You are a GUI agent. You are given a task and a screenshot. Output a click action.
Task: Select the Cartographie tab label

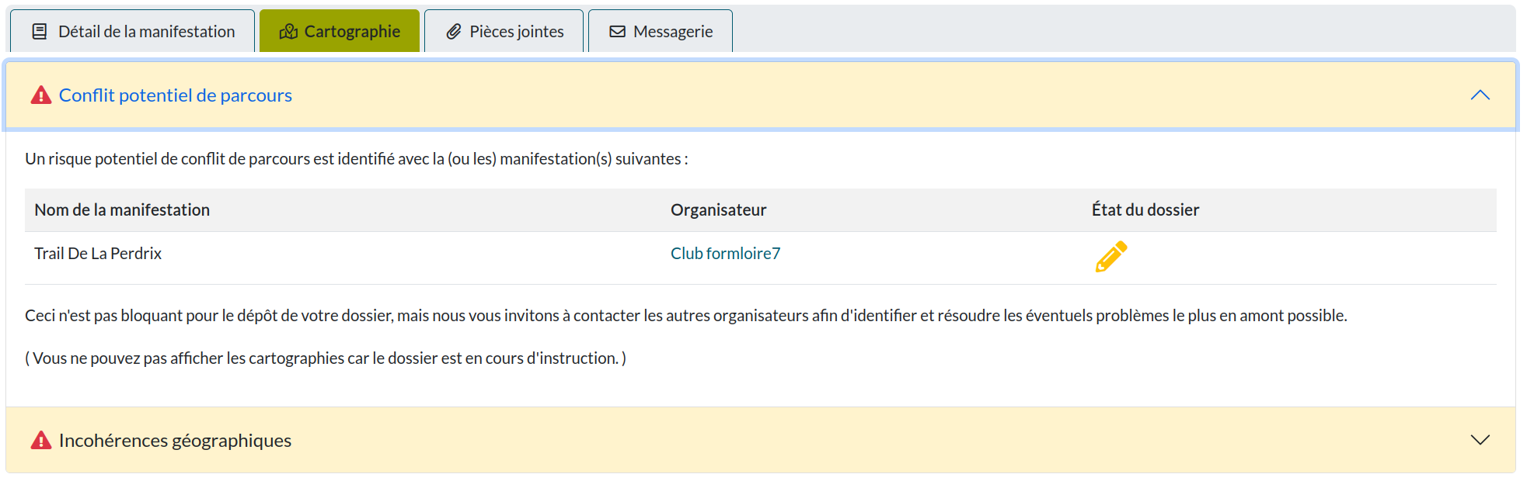click(352, 32)
